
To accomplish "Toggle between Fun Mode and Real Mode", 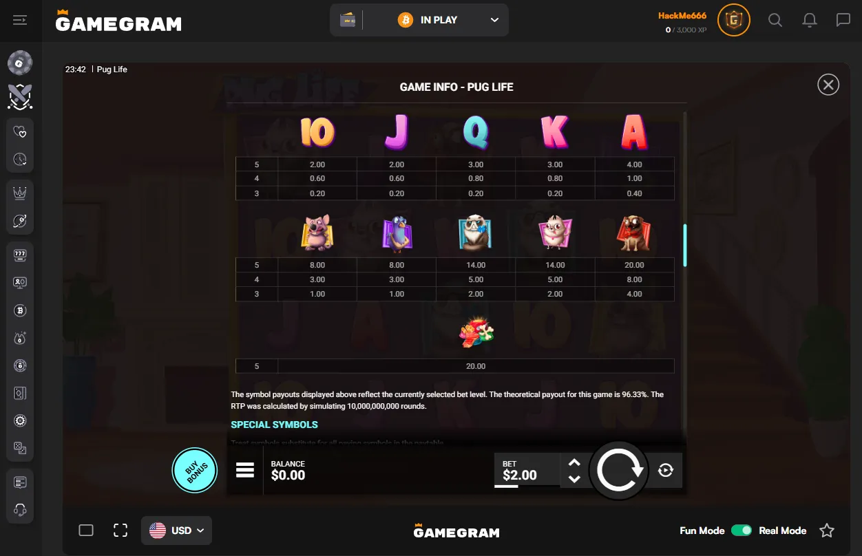I will [742, 531].
